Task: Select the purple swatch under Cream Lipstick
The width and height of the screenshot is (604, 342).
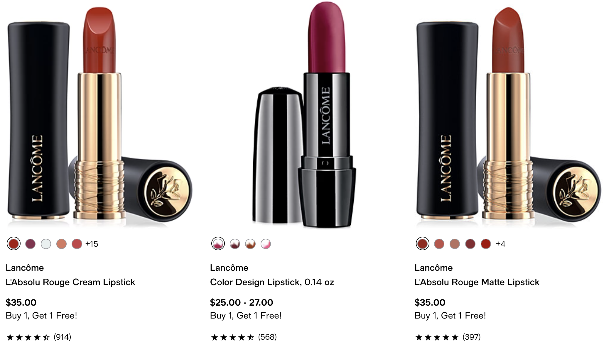Action: (31, 244)
